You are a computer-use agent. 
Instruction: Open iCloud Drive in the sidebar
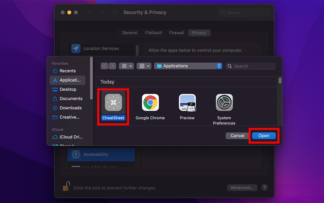click(68, 137)
